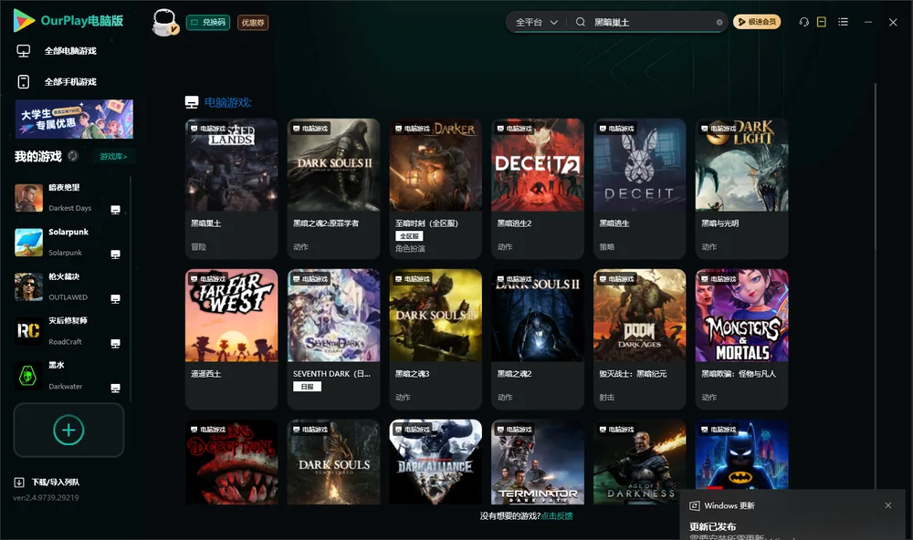Click the OurPlay logo icon

[x=24, y=20]
